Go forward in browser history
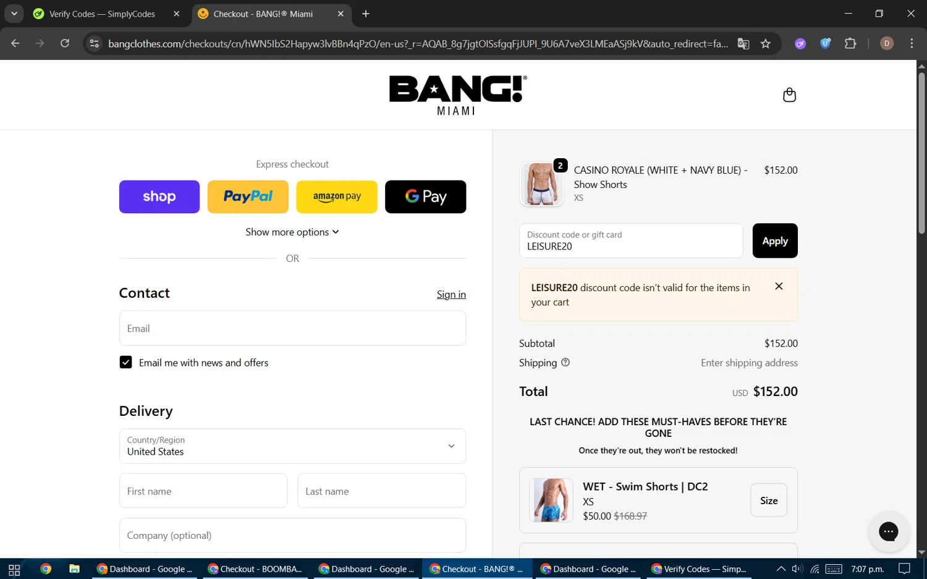 [40, 43]
